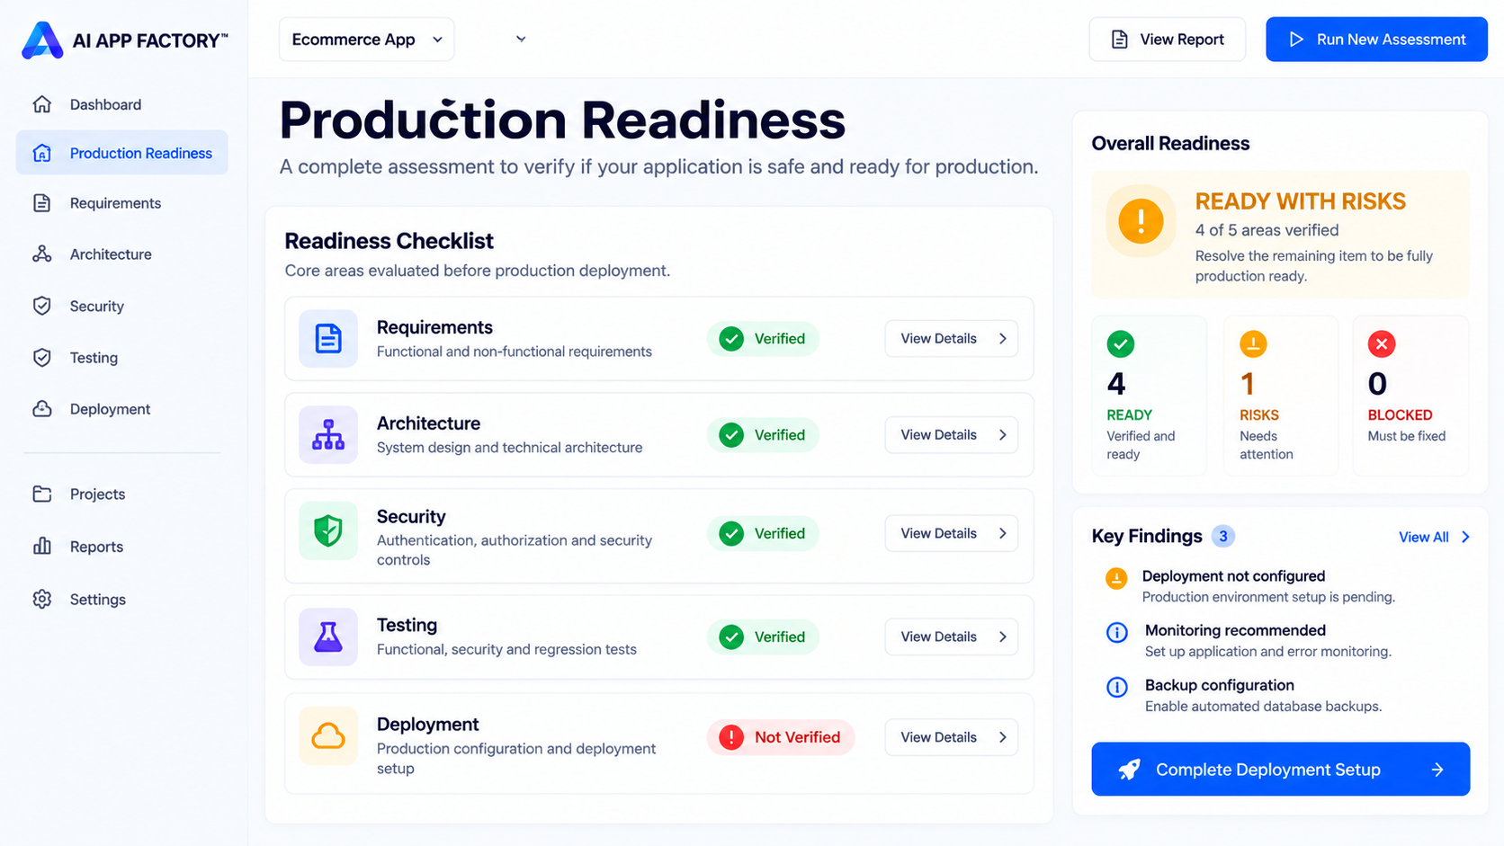Click the chevron next to View All
This screenshot has height=846, width=1504.
pyautogui.click(x=1466, y=538)
